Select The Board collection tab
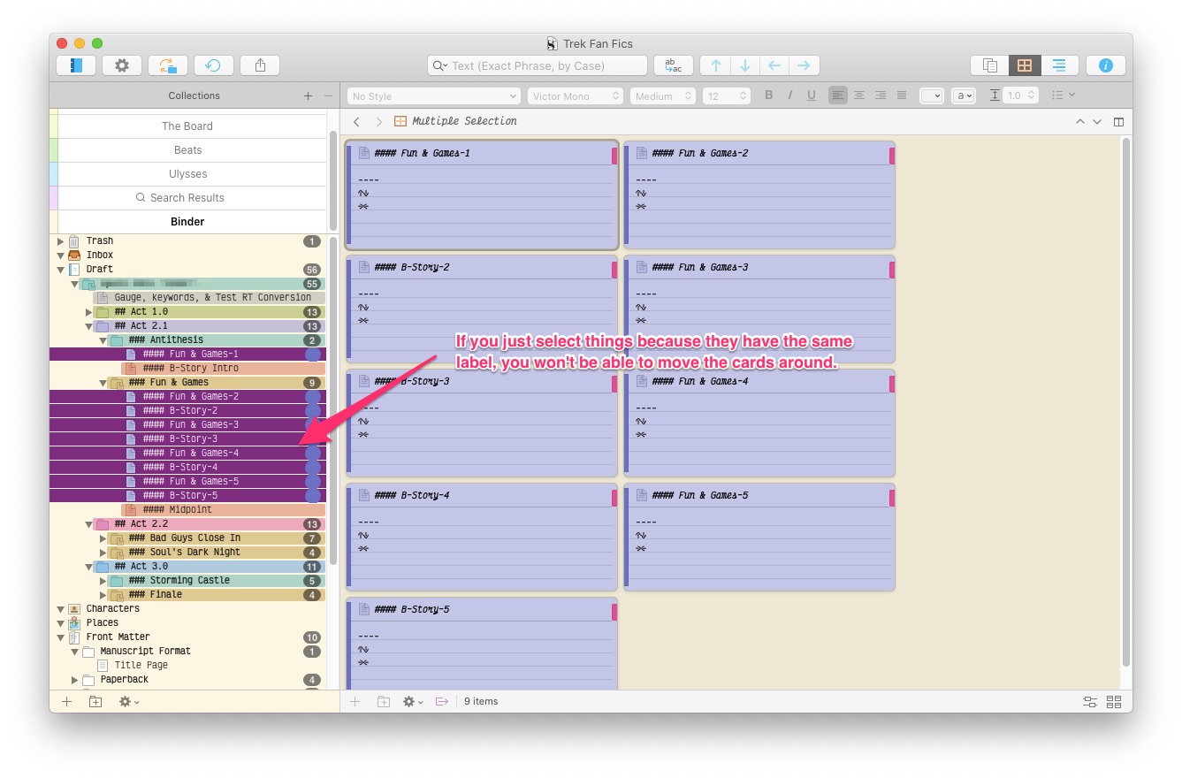Image resolution: width=1182 pixels, height=778 pixels. pyautogui.click(x=187, y=126)
